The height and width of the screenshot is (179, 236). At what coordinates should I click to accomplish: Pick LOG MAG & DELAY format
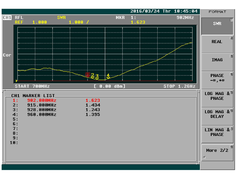(x=217, y=117)
